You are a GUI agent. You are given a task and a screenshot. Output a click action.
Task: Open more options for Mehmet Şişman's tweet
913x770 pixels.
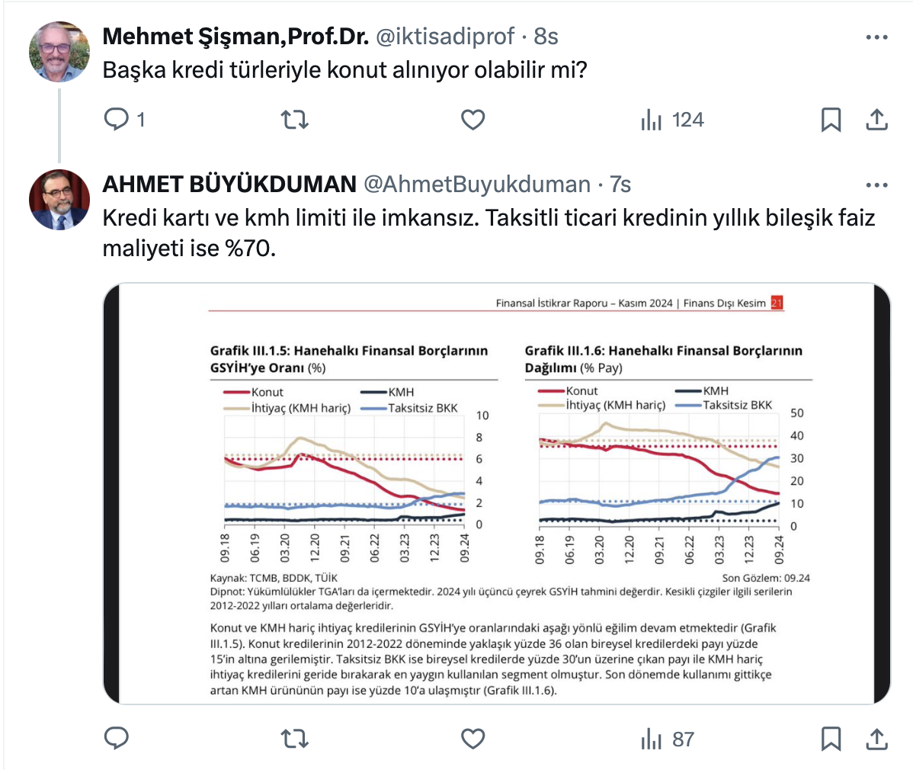[x=877, y=37]
